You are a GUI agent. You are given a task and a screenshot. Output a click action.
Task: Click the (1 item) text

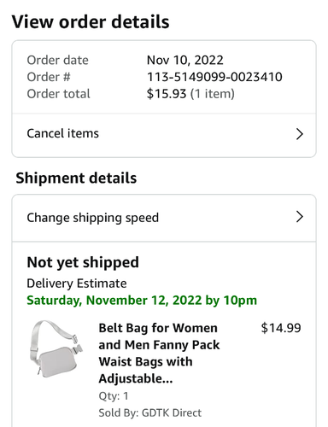213,94
